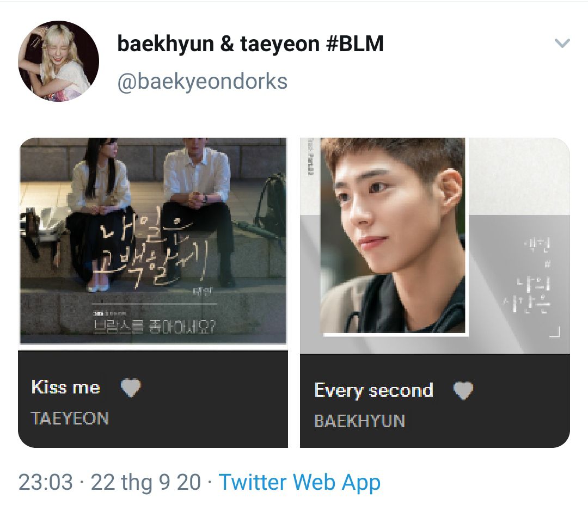Click the Twitter Web App source link

[299, 482]
